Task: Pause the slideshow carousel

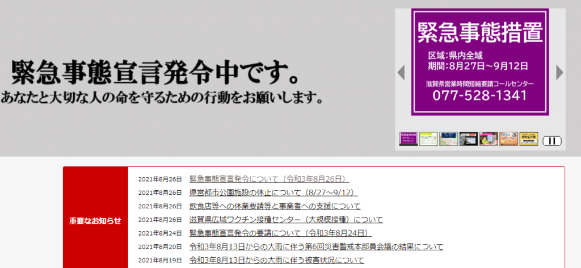Action: (x=551, y=141)
